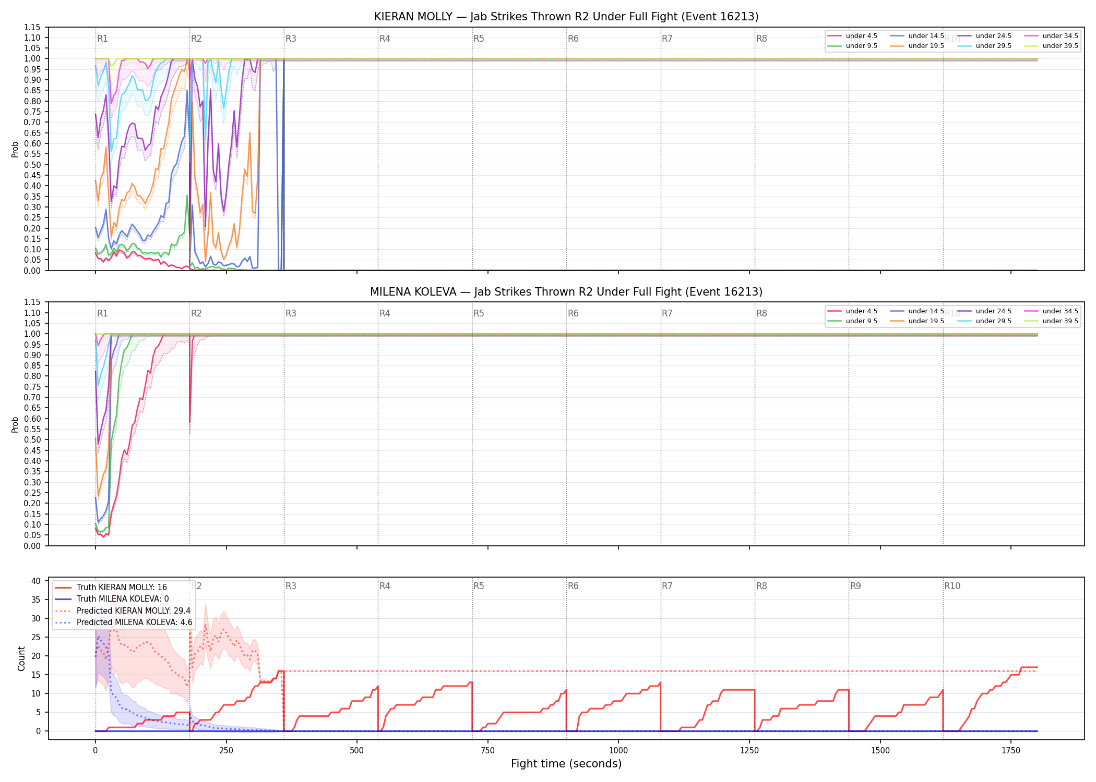Click the KIERAN MOLLY chart title
1096x782 pixels.
coord(566,17)
